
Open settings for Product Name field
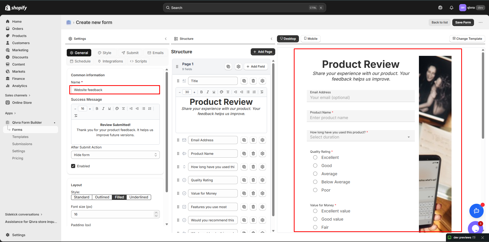pyautogui.click(x=262, y=154)
